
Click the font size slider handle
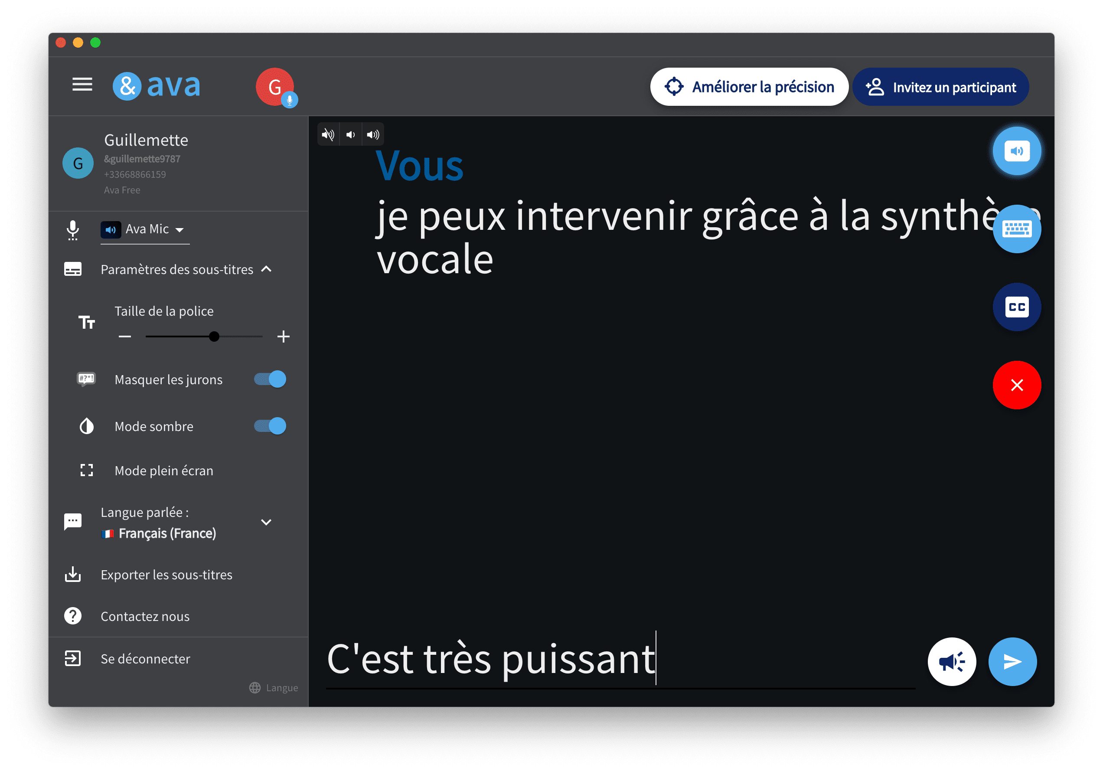(x=214, y=336)
